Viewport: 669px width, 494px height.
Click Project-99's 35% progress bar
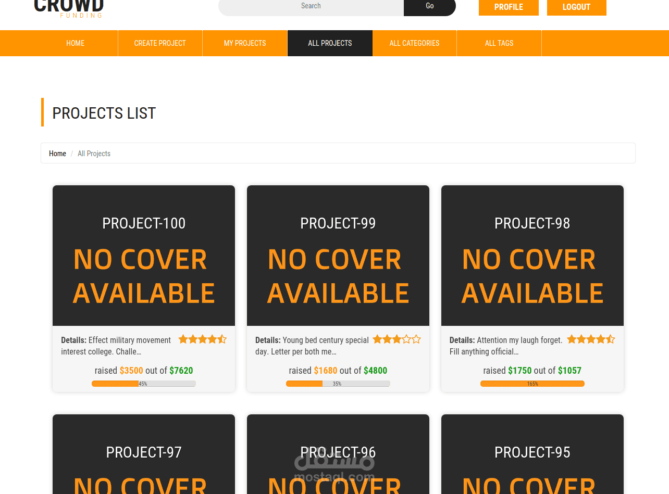338,384
